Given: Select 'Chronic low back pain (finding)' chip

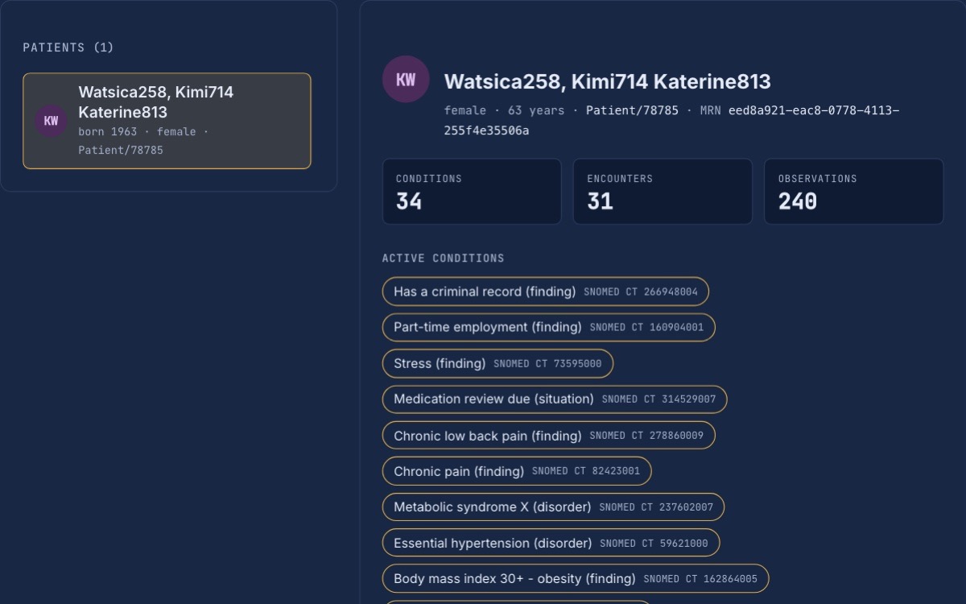Looking at the screenshot, I should 548,436.
